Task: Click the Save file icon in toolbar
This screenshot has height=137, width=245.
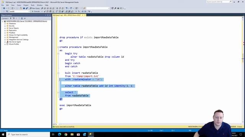Action: tap(24, 8)
